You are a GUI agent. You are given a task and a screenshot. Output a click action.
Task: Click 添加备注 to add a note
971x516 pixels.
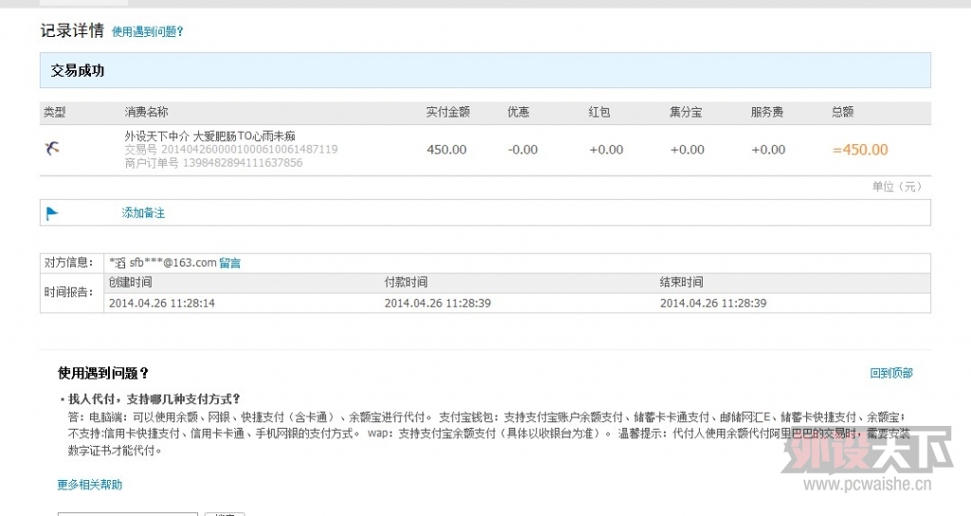pyautogui.click(x=143, y=213)
